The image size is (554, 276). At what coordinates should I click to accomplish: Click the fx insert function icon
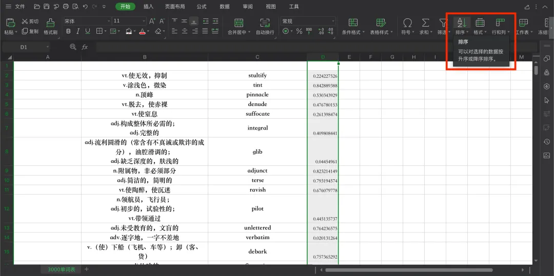click(85, 47)
